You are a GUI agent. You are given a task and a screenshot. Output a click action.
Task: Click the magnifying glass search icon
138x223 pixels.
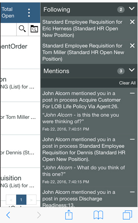point(22,29)
